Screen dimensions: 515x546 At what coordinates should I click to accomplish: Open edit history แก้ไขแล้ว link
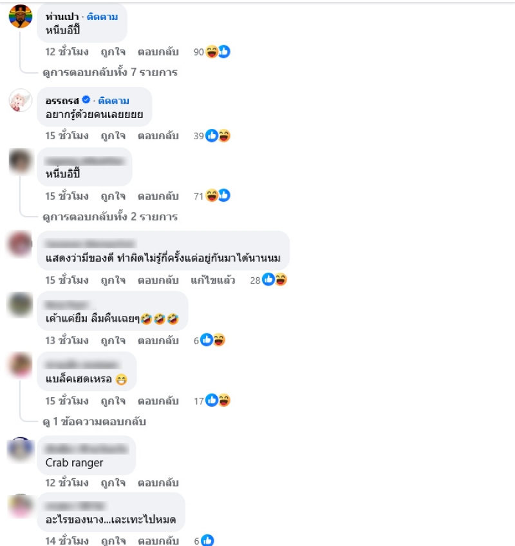pos(213,280)
